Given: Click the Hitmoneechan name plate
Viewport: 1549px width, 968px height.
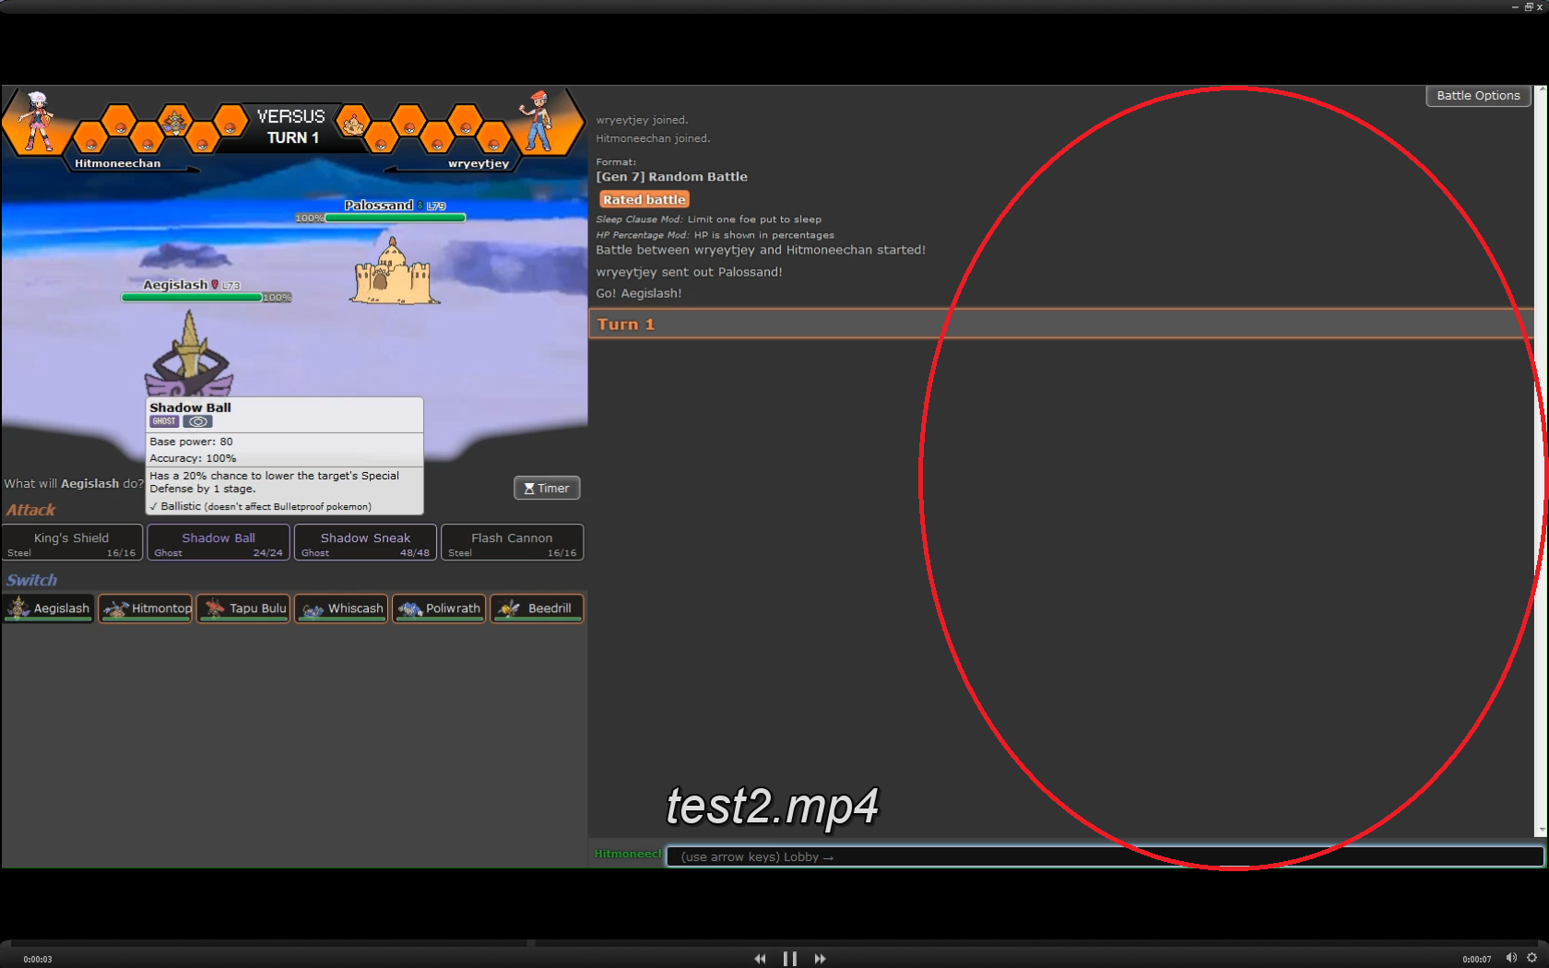Looking at the screenshot, I should [118, 163].
